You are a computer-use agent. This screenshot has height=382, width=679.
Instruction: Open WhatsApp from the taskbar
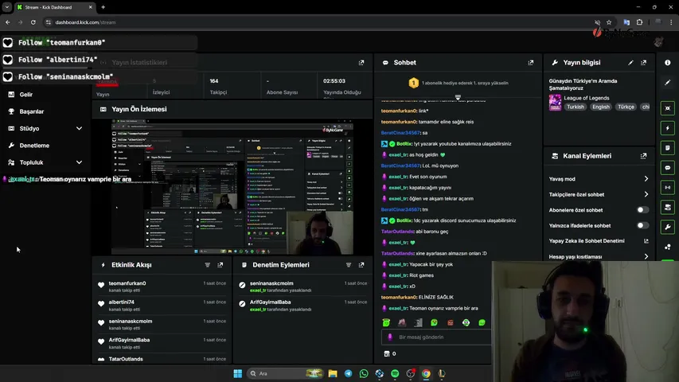(x=364, y=373)
